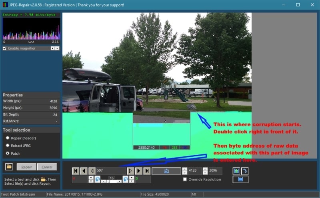Click the 'Tool selection' heading

pyautogui.click(x=16, y=130)
